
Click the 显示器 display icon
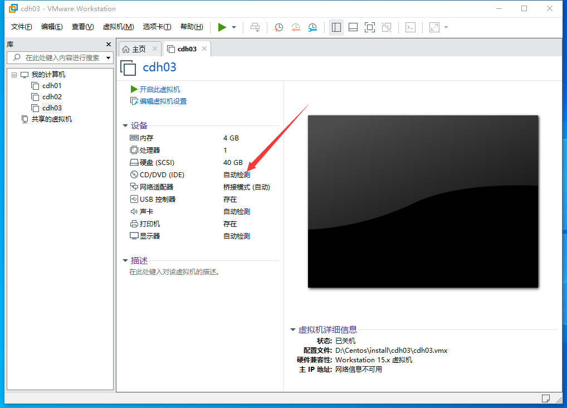[x=134, y=236]
